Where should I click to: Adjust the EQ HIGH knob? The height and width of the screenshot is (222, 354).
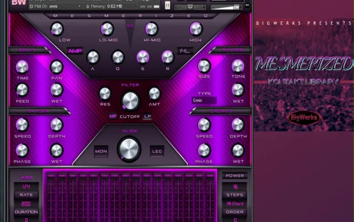coord(196,29)
